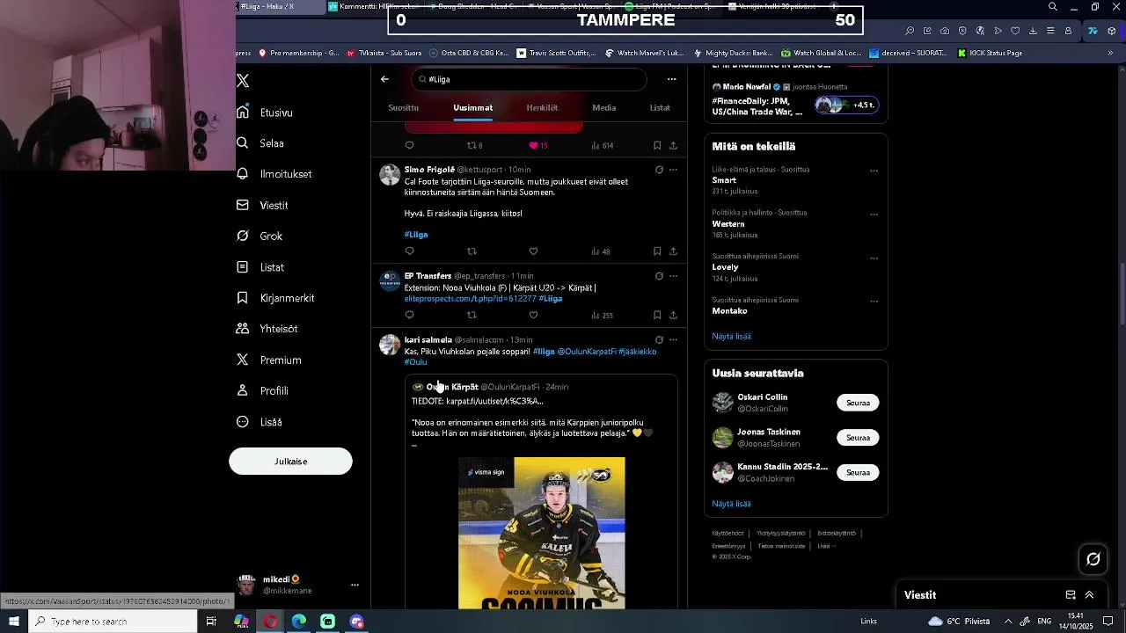Open Selaa explore page
Image resolution: width=1126 pixels, height=633 pixels.
(260, 143)
